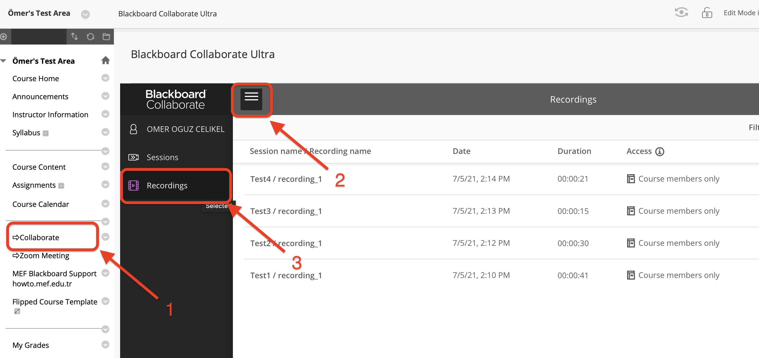Toggle the student preview eye icon
The width and height of the screenshot is (759, 358).
pyautogui.click(x=681, y=12)
